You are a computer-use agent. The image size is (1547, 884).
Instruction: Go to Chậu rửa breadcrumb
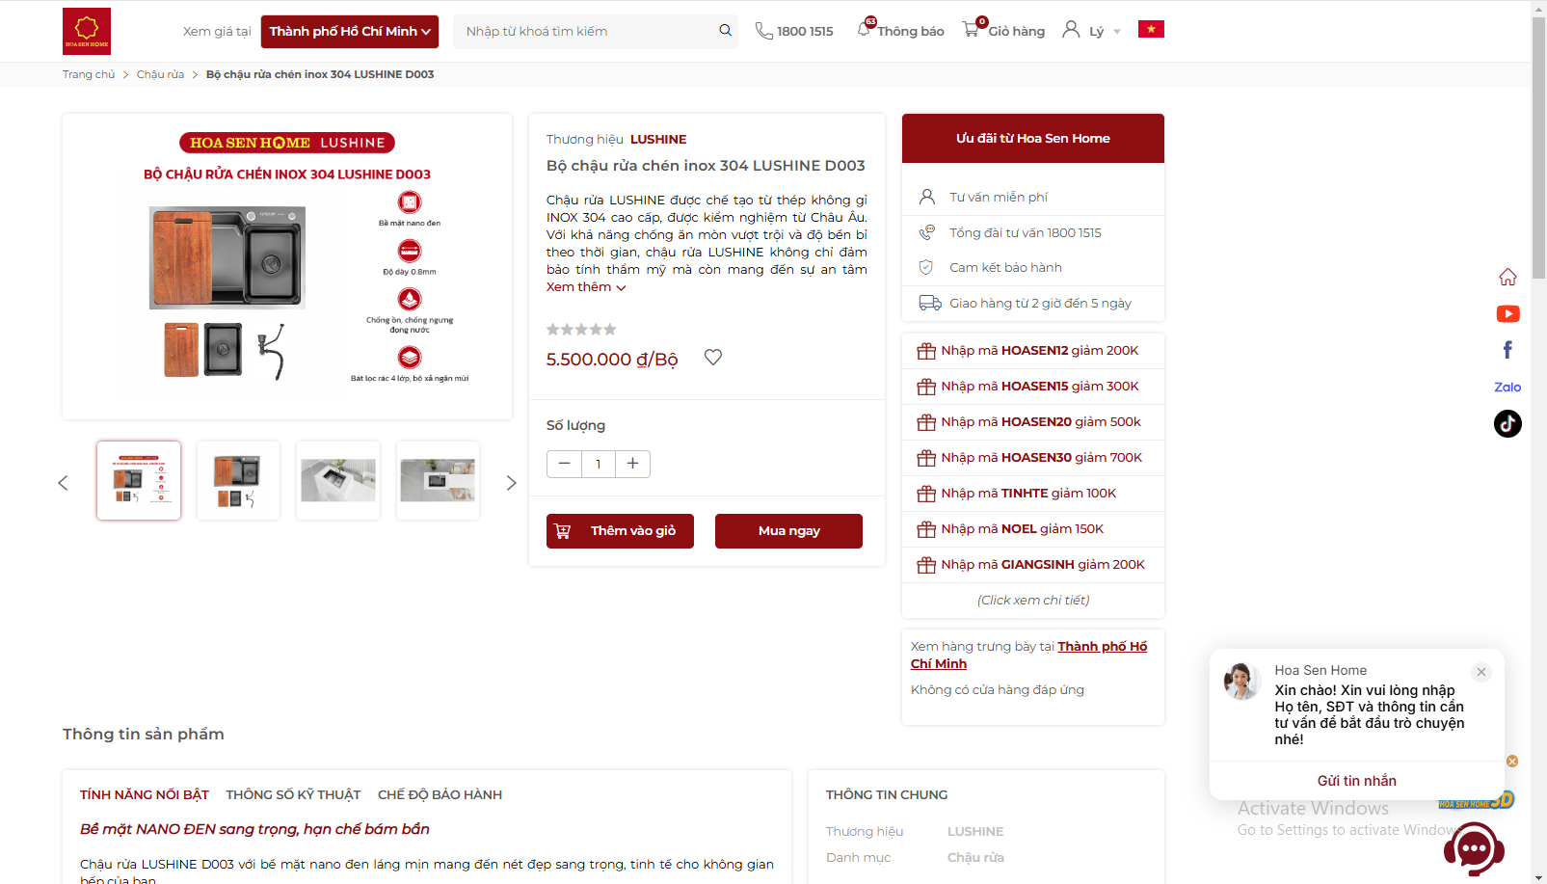click(160, 74)
